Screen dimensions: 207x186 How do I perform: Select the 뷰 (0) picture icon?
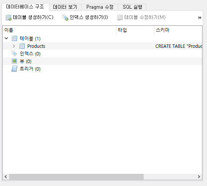(14, 61)
